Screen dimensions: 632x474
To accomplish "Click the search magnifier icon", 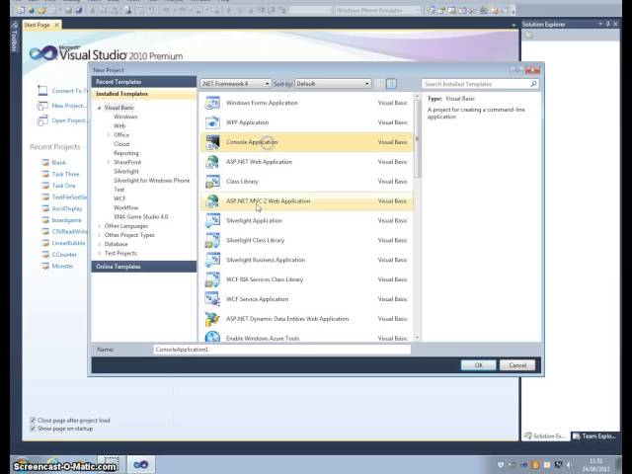I will coord(533,84).
